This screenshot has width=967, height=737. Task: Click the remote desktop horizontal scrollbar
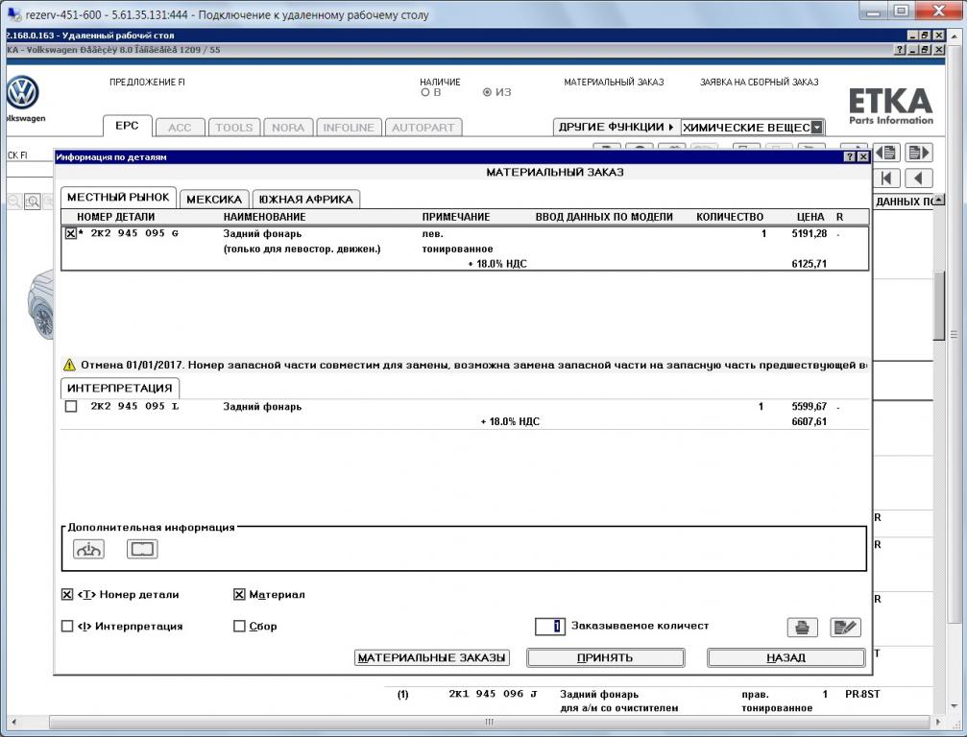(489, 722)
